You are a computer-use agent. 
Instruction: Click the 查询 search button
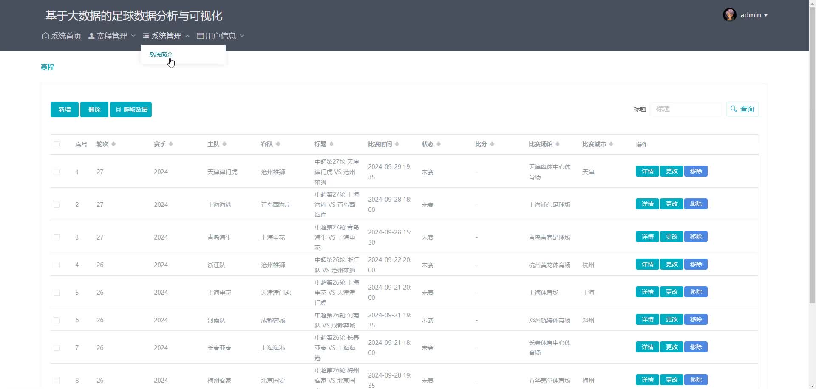click(x=742, y=109)
